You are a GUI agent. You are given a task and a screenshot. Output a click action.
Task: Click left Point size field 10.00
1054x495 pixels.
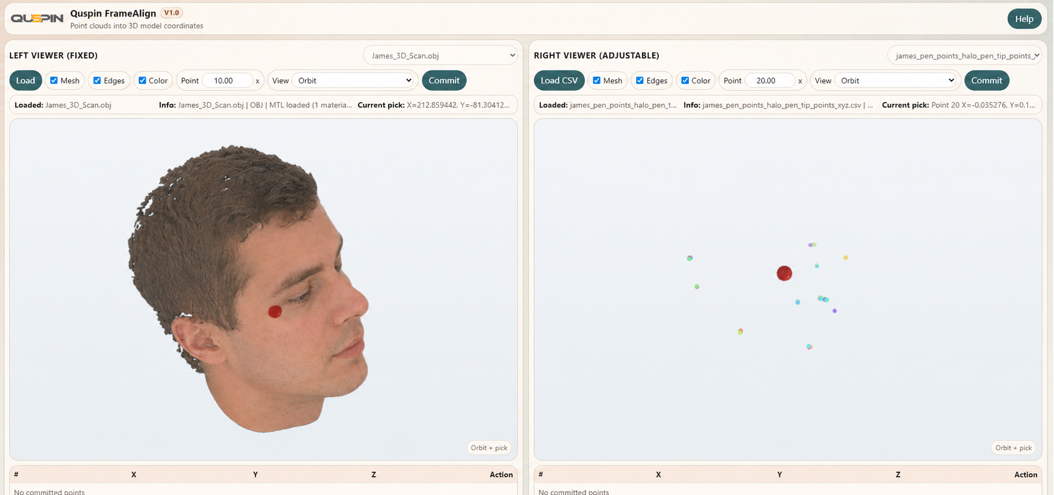point(228,81)
